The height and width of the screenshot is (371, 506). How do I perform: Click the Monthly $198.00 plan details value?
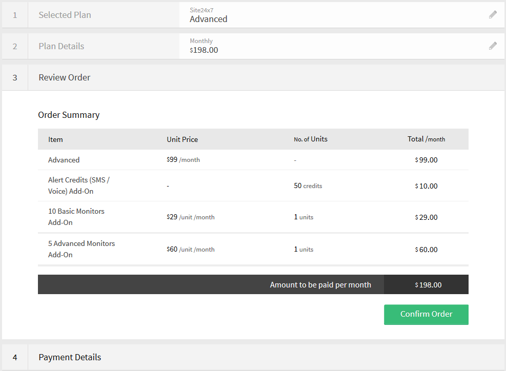tap(204, 50)
